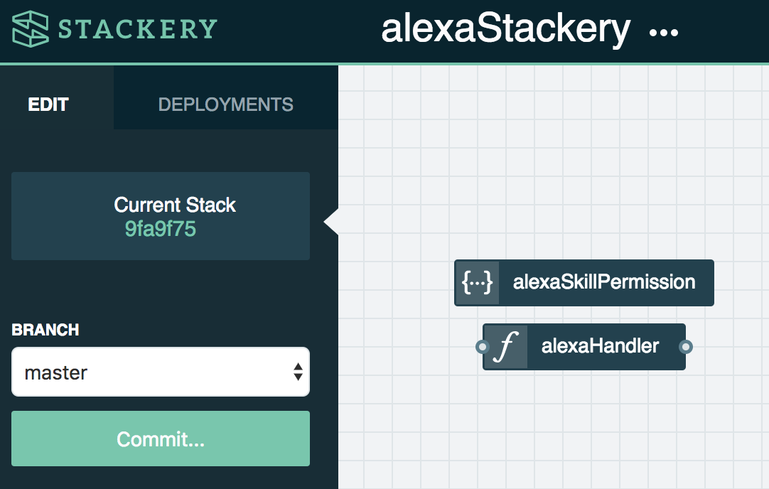
Task: Open the three-dot menu beside alexaStackery
Action: 664,33
